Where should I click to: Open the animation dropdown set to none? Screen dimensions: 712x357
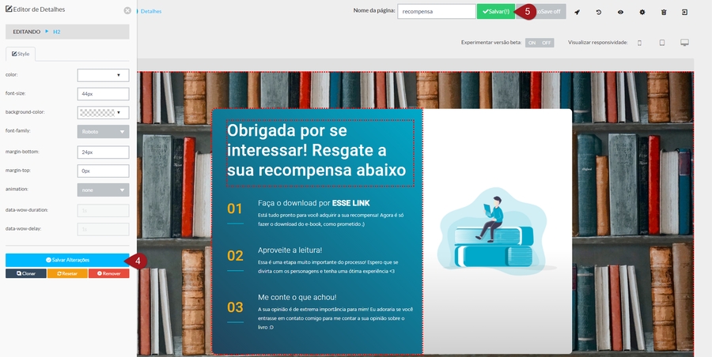[x=103, y=190]
